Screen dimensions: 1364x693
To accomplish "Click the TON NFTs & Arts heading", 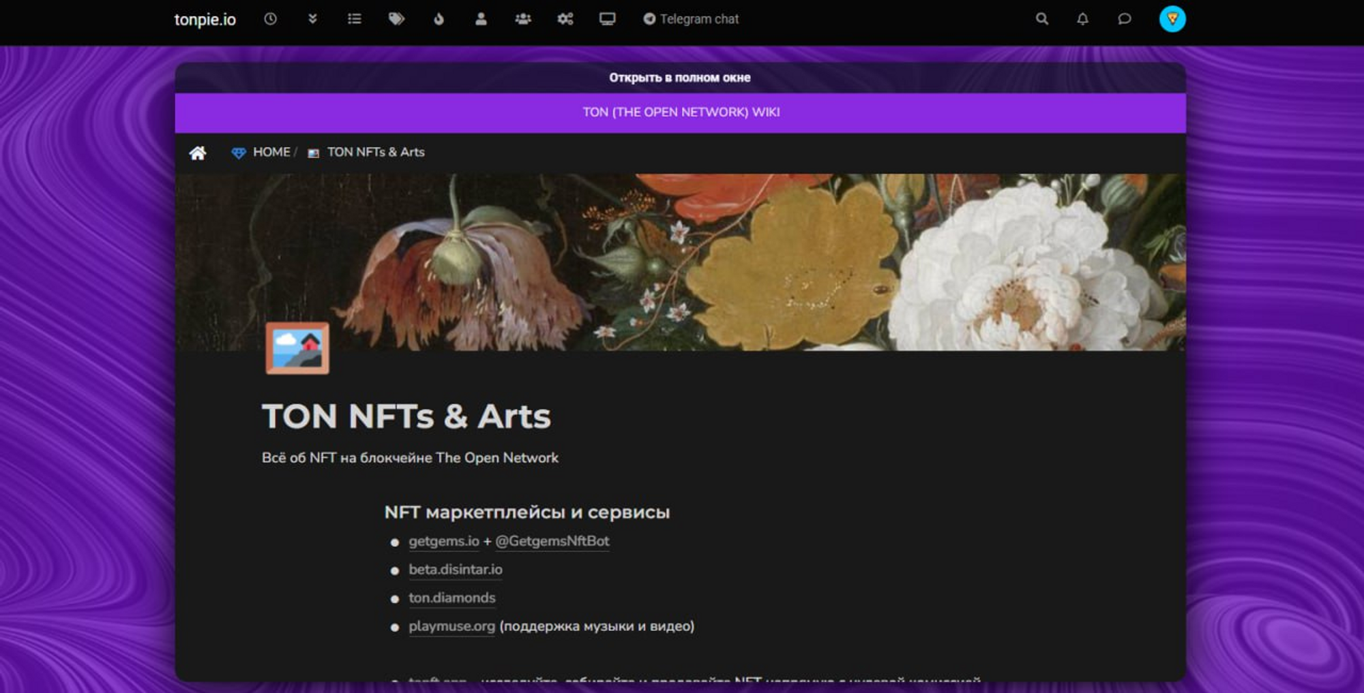I will pyautogui.click(x=406, y=416).
